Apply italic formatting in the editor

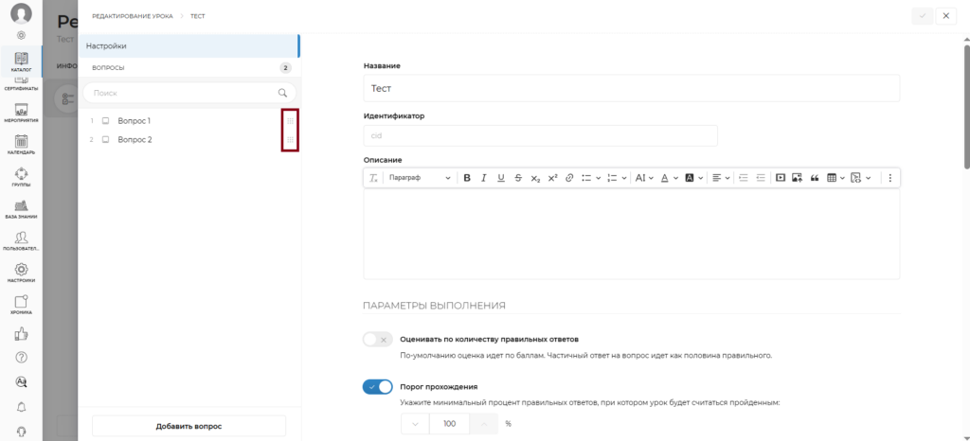coord(483,178)
